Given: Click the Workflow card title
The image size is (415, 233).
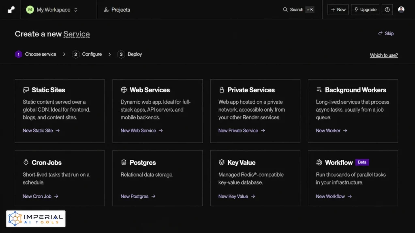Looking at the screenshot, I should (339, 163).
